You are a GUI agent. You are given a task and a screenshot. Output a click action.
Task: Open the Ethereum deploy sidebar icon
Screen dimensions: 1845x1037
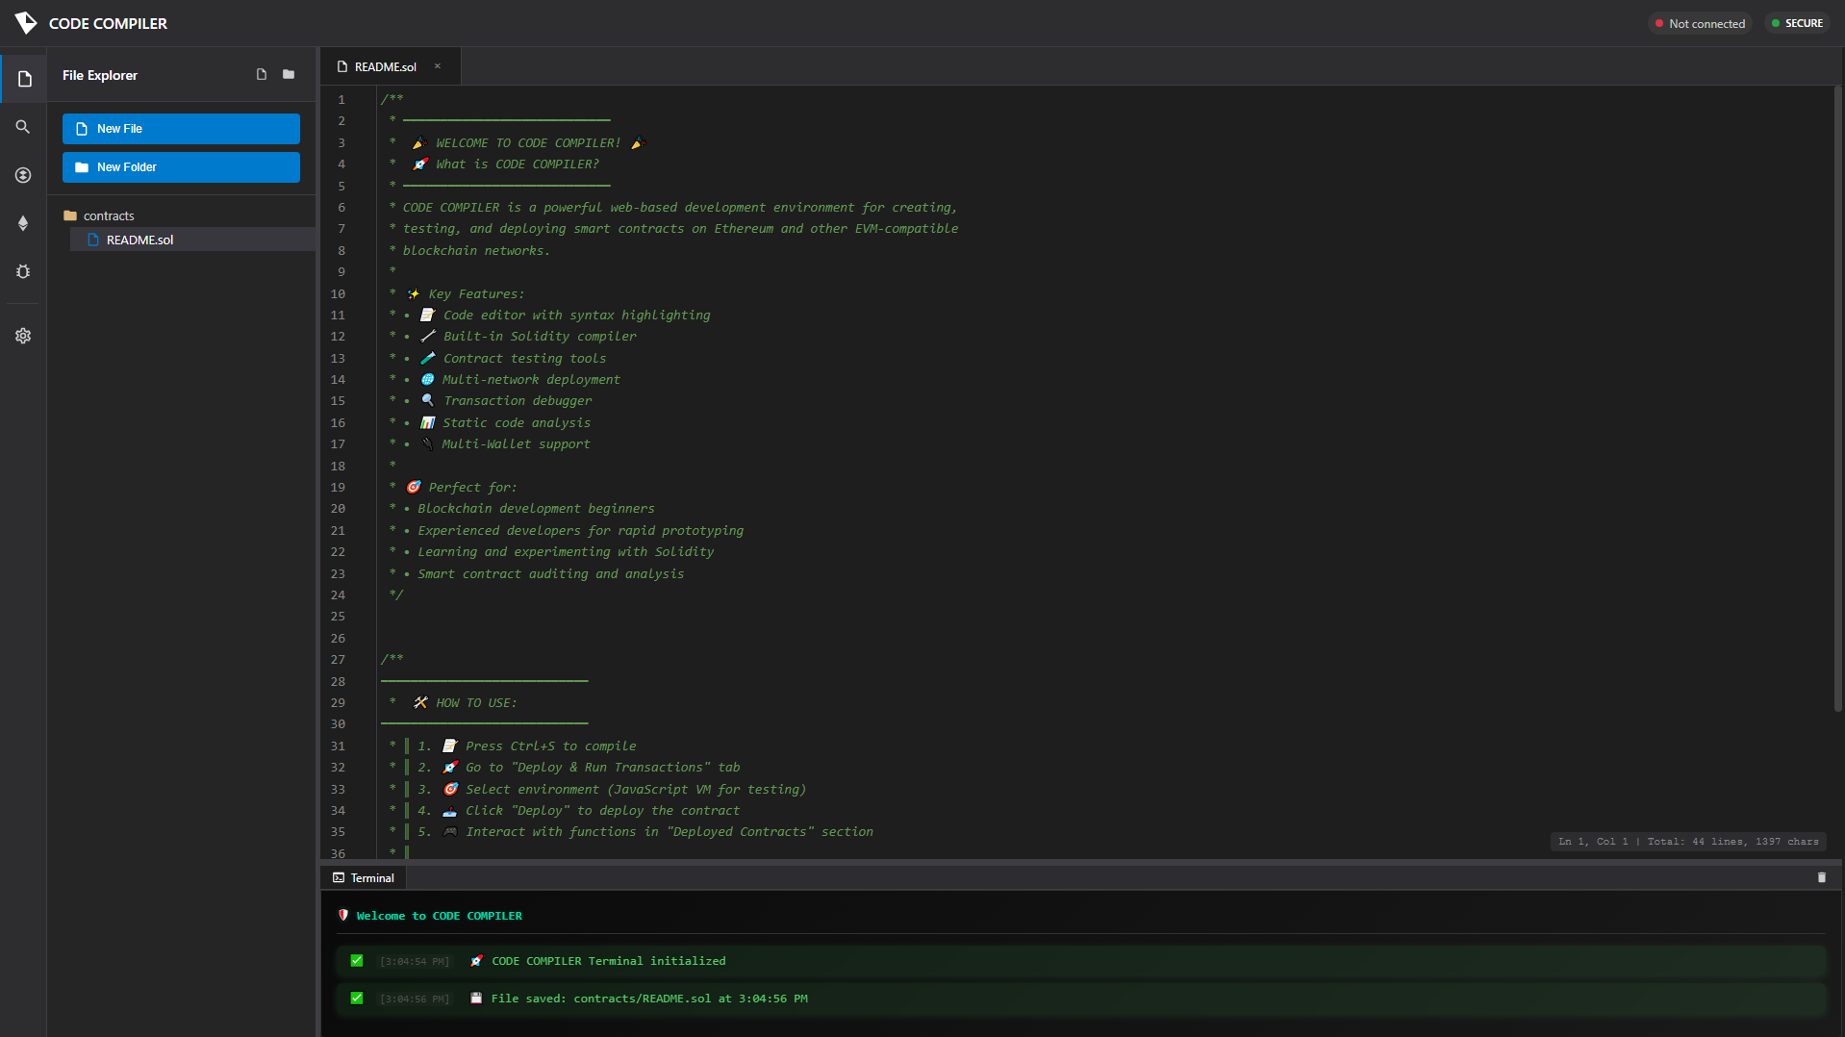[x=23, y=223]
